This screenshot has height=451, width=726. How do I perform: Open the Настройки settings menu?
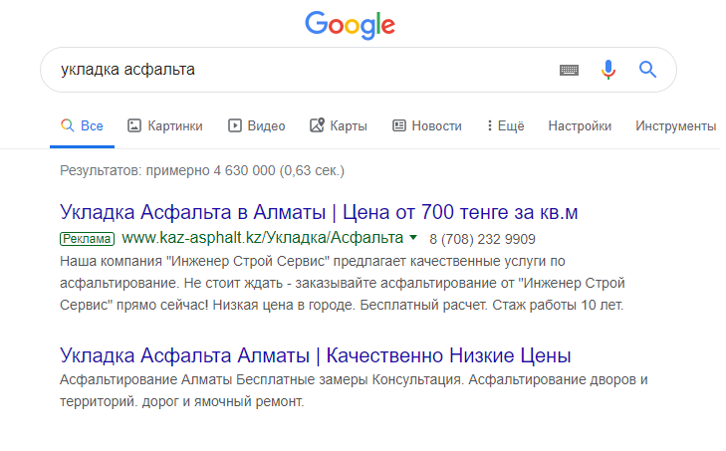[x=580, y=125]
